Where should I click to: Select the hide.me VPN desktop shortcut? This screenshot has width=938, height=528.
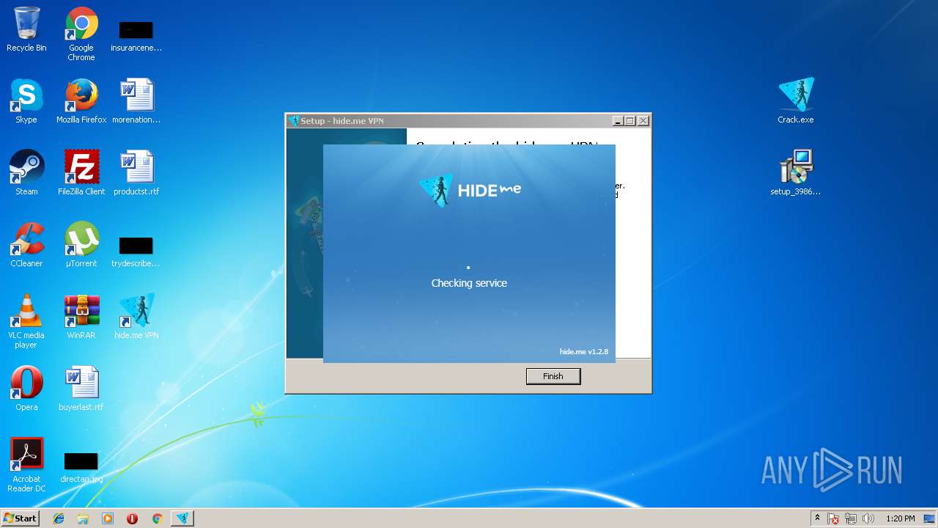(x=136, y=318)
